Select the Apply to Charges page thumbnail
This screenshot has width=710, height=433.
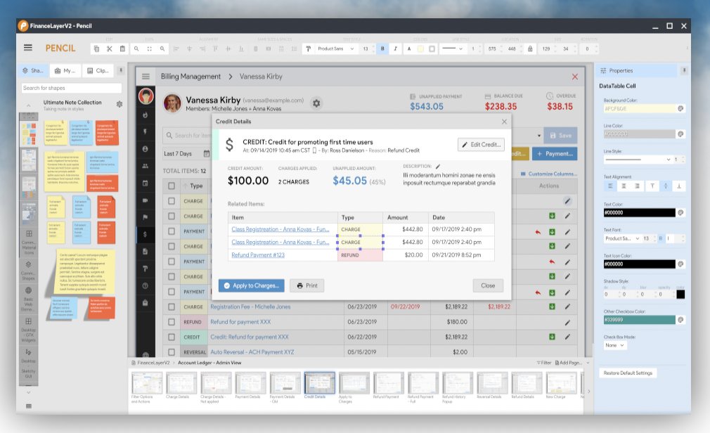(354, 383)
